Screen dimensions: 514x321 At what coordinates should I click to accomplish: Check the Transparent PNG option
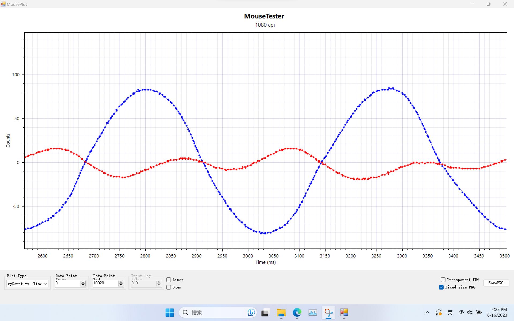[x=443, y=280]
